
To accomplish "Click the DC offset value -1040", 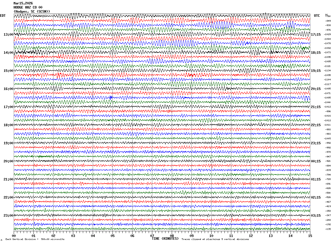I will 328,102.
